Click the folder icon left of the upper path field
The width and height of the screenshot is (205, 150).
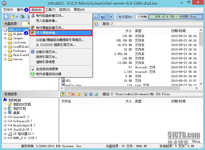click(96, 24)
